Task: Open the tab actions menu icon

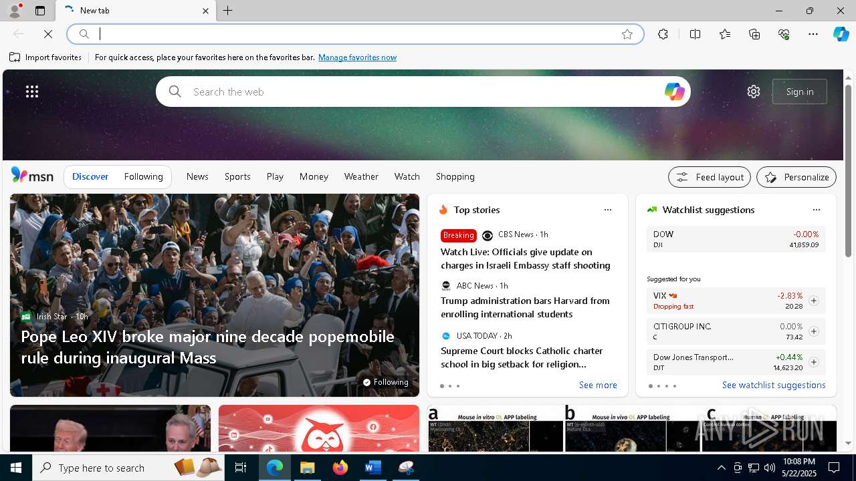Action: [40, 11]
